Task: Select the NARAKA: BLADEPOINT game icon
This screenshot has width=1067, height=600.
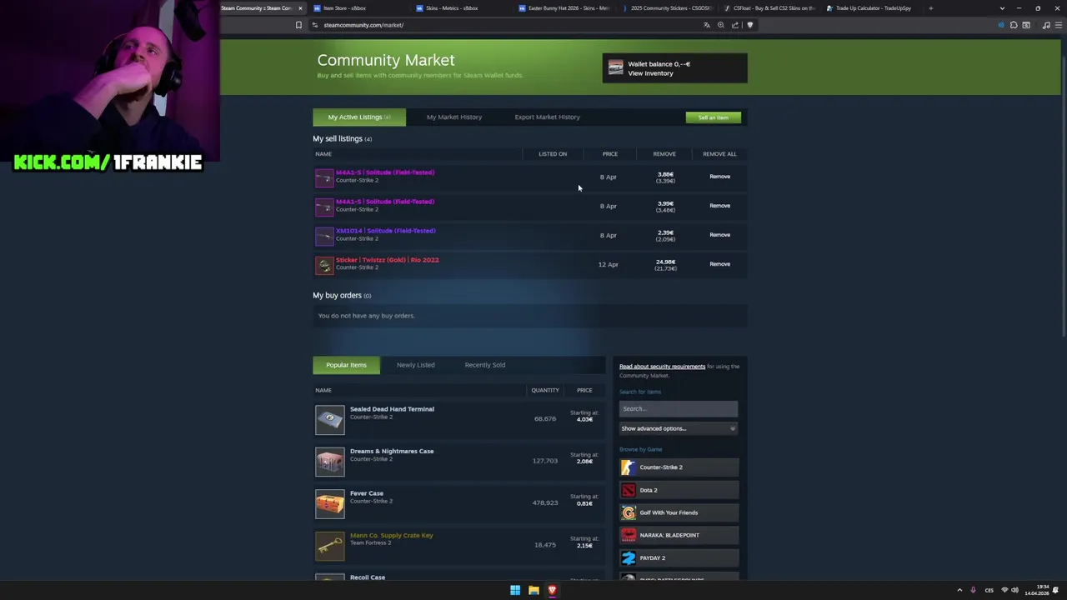Action: (629, 535)
